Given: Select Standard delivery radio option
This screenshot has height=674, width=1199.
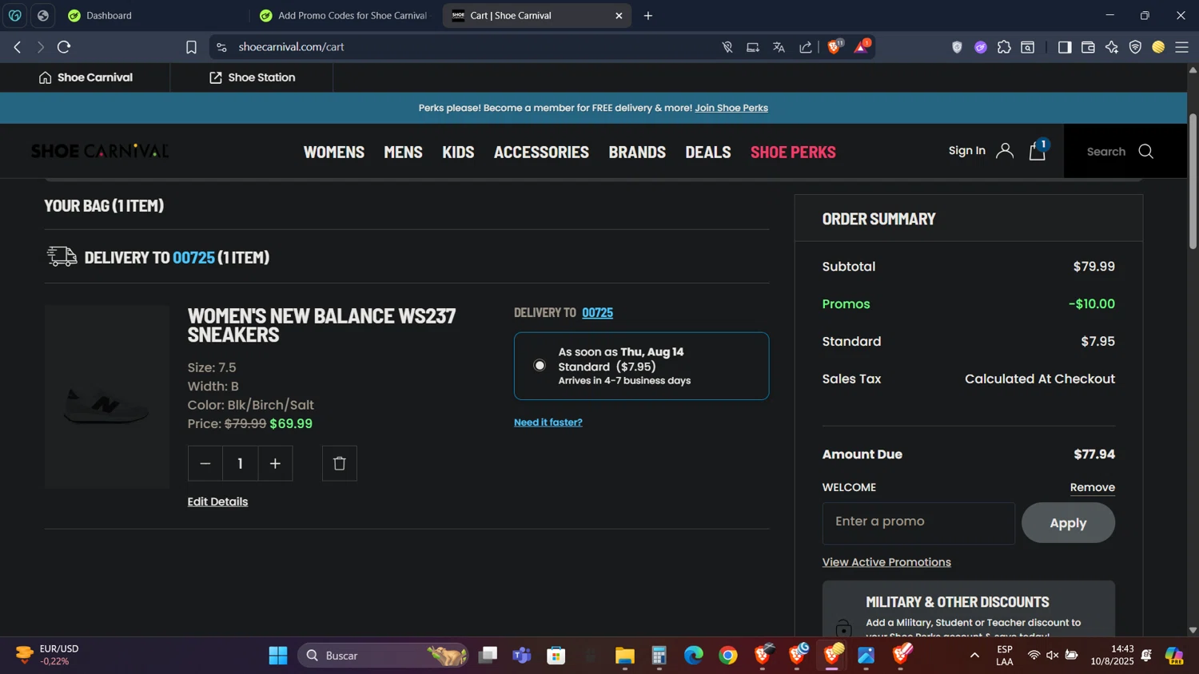Looking at the screenshot, I should pos(540,366).
